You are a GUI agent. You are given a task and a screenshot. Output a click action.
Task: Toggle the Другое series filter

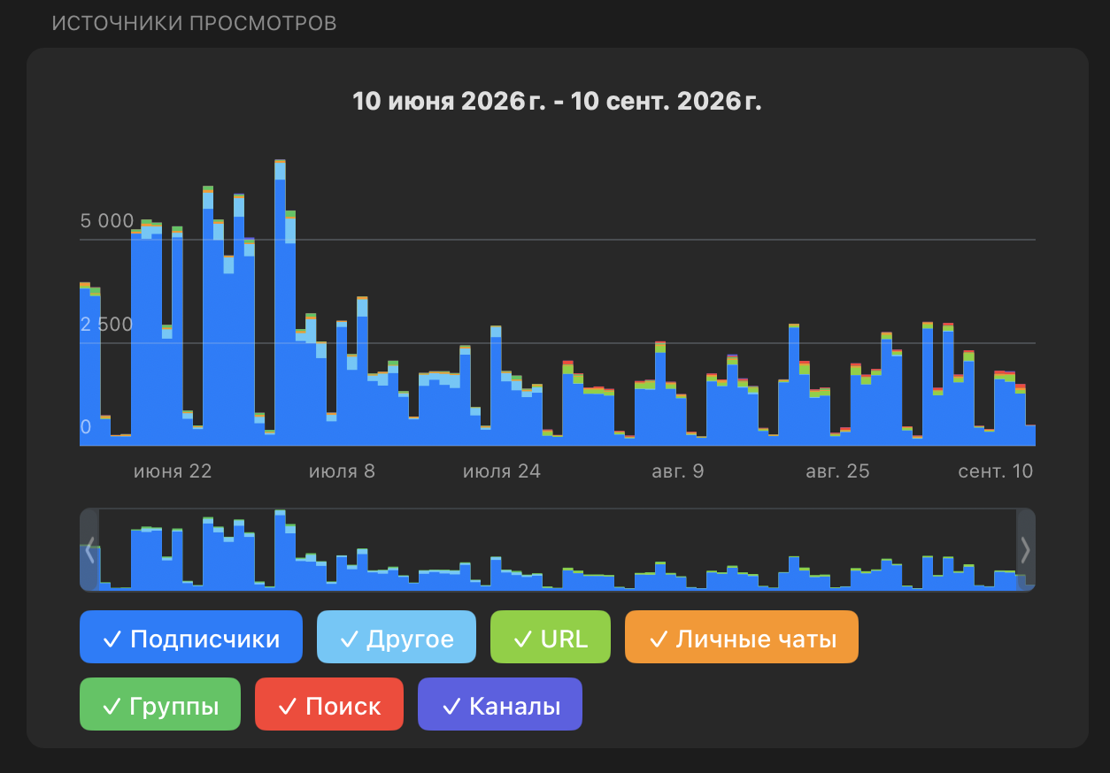point(397,637)
